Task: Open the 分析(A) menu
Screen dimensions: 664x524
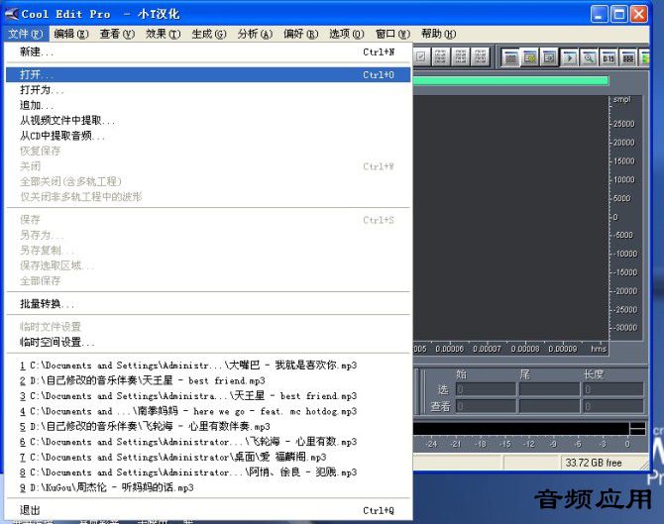Action: 255,34
